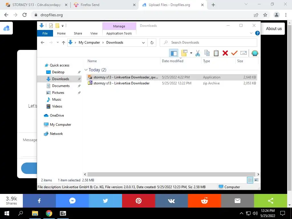
Task: Click Downloads in address breadcrumb
Action: click(x=115, y=42)
